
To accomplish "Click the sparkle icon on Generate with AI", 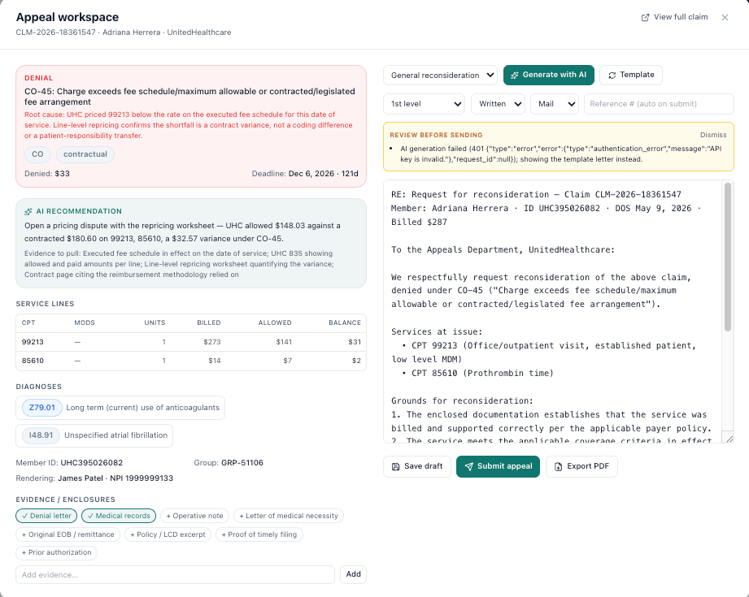I will click(515, 75).
